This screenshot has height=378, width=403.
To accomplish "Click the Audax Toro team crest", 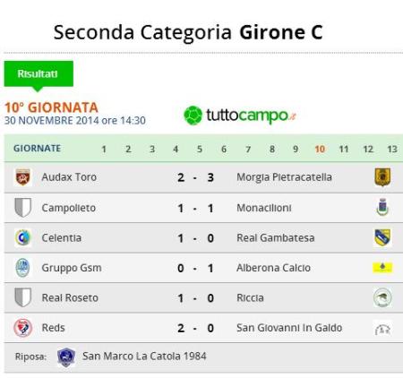I will click(x=22, y=177).
